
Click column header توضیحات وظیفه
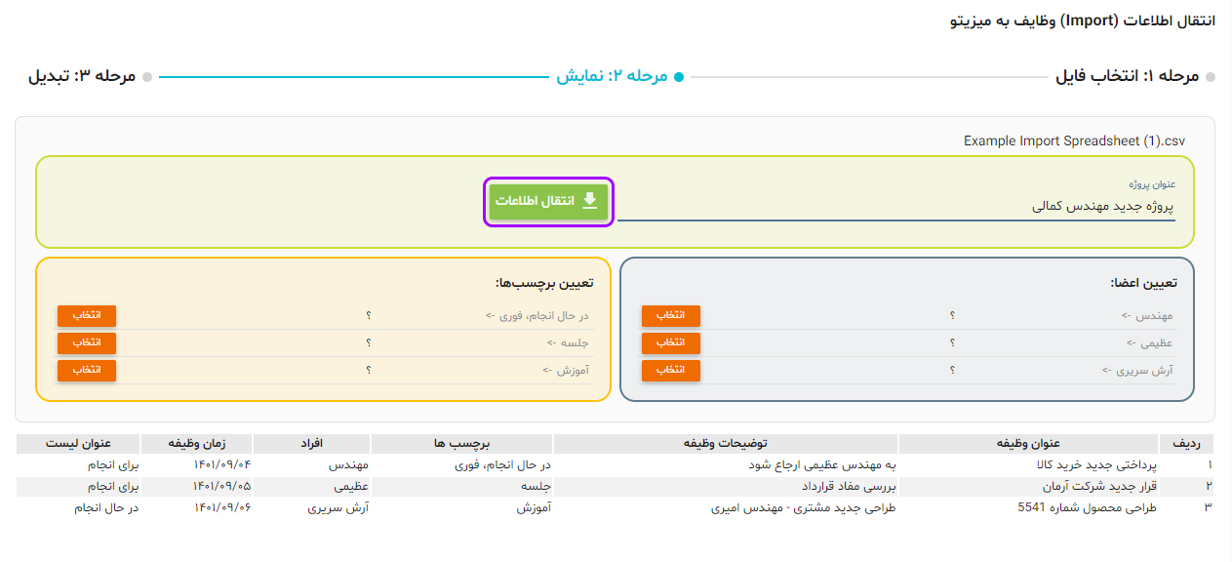click(x=726, y=444)
